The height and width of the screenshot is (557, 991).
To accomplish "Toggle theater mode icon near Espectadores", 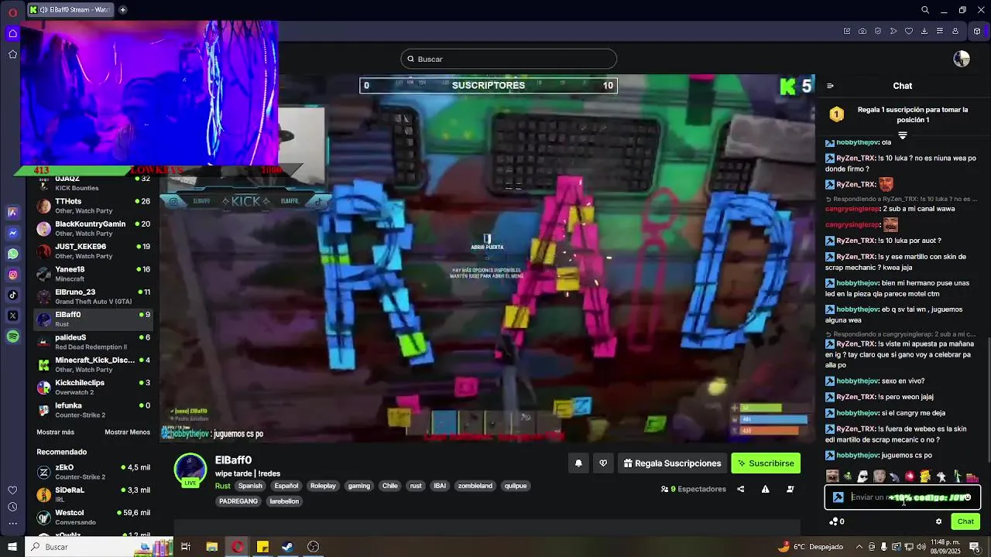I will click(790, 489).
